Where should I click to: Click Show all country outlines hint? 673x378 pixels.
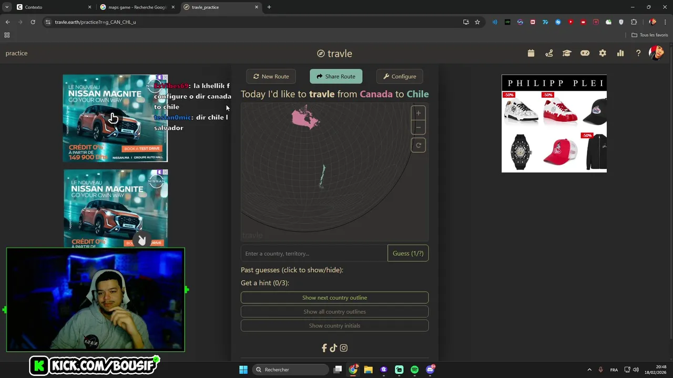(334, 312)
